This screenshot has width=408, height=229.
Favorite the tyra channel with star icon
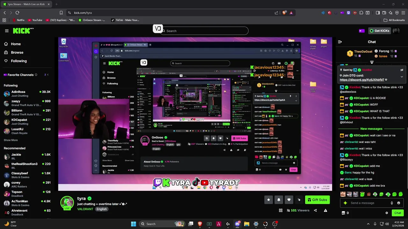pos(268,200)
